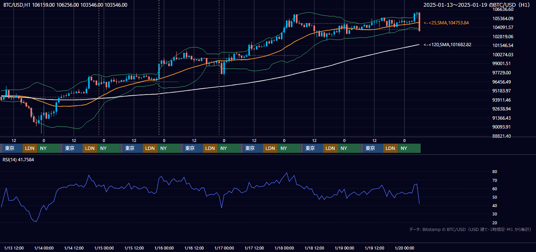Click RSI scale value 80
The image size is (536, 252).
pos(494,172)
